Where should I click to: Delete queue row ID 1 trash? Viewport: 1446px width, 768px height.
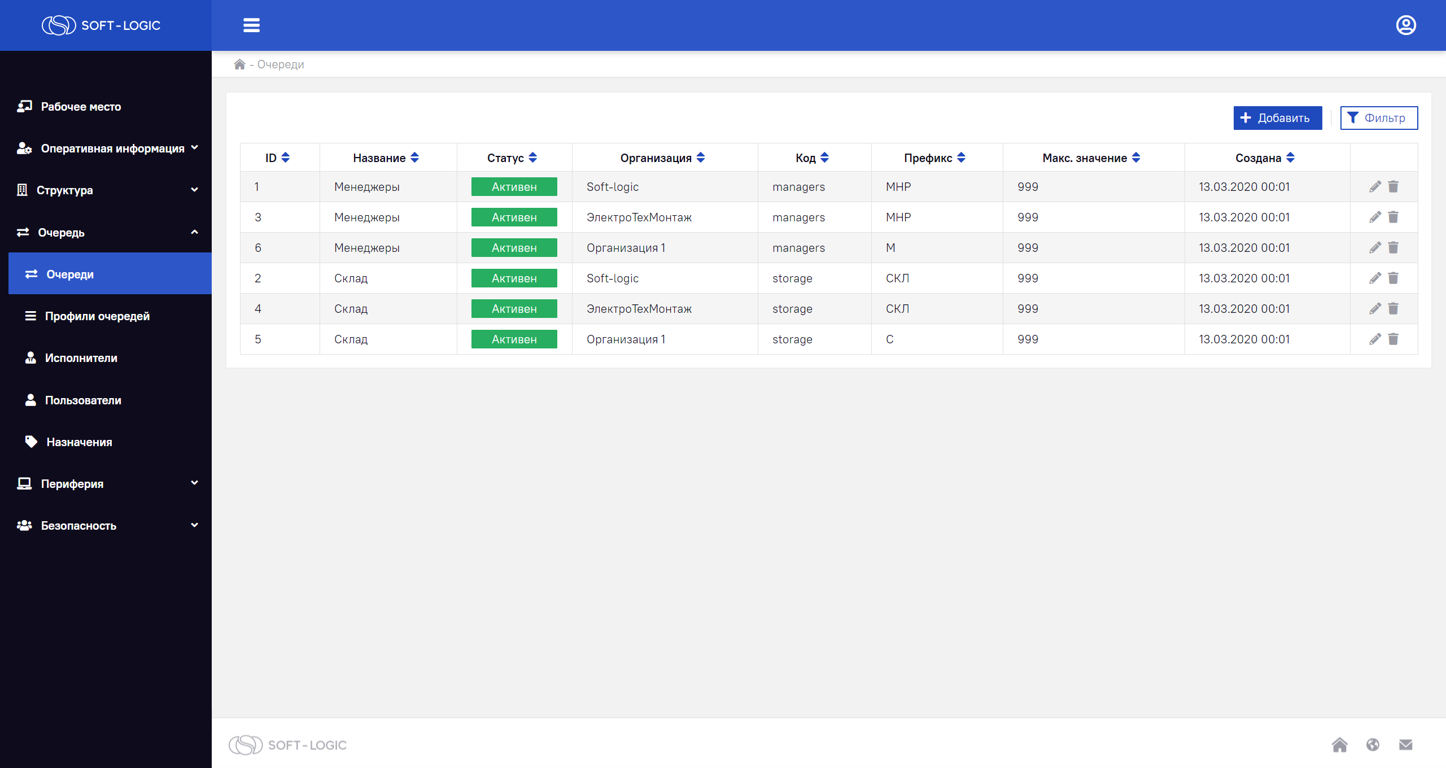tap(1393, 187)
